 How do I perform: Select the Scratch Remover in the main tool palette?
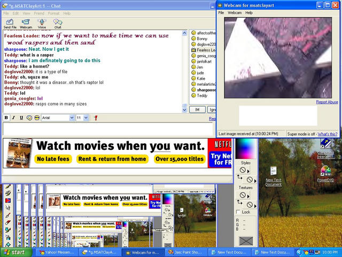click(8, 215)
